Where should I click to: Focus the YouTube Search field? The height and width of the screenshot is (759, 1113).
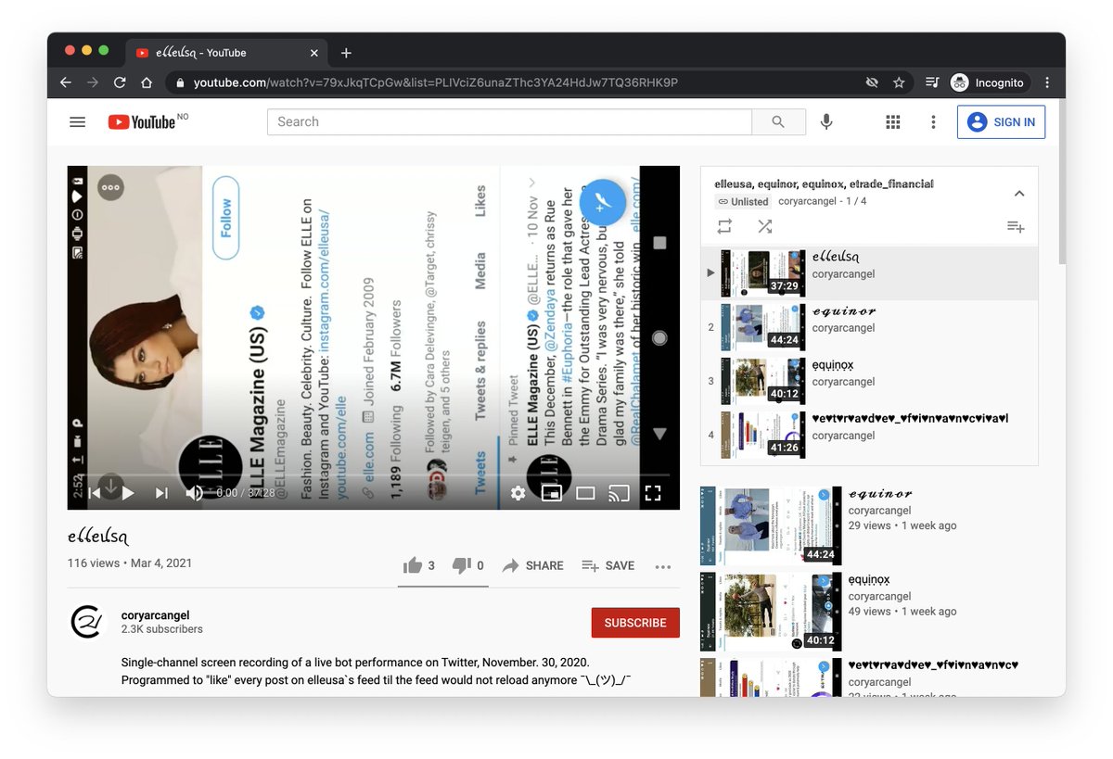point(509,121)
